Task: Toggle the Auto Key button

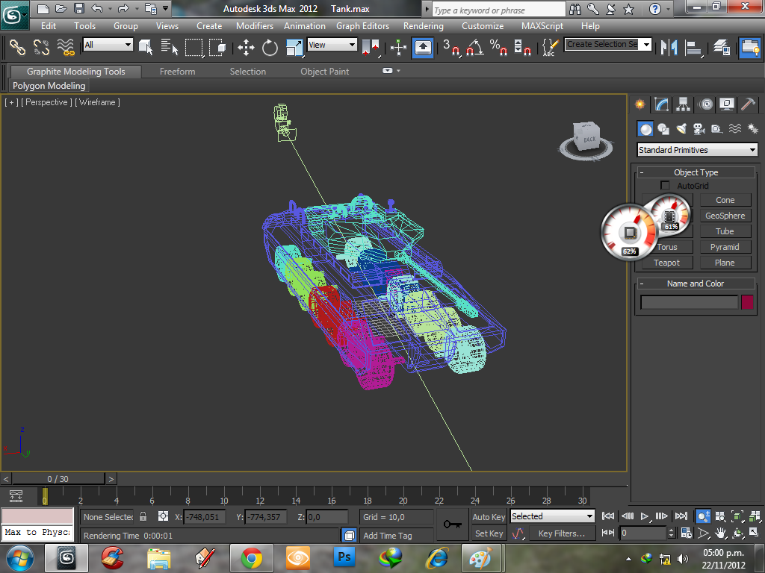Action: tap(489, 517)
